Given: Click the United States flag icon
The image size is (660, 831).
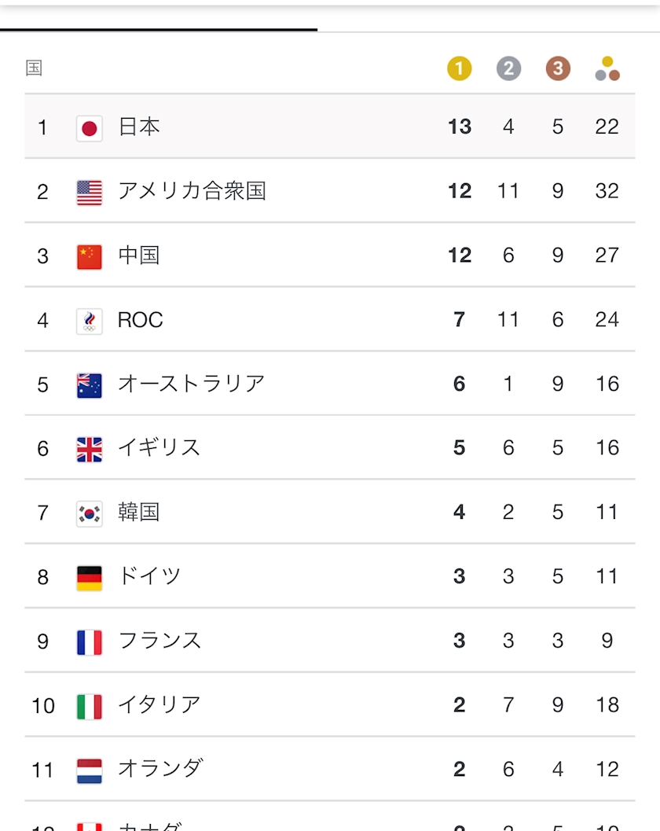Looking at the screenshot, I should pyautogui.click(x=90, y=192).
